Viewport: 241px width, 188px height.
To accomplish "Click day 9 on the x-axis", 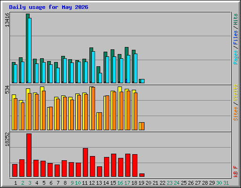I will (72, 183).
